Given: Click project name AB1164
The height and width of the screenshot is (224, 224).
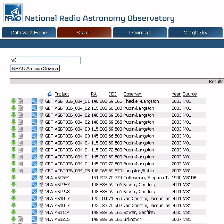Looking at the screenshot, I should pyautogui.click(x=62, y=212).
